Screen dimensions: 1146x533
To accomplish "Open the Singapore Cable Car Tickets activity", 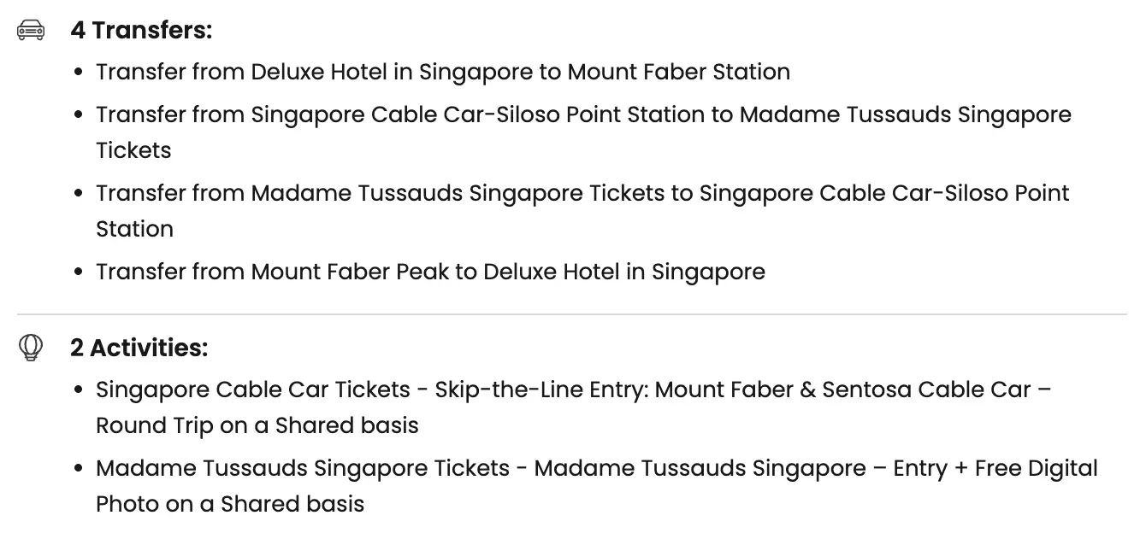I will (573, 390).
